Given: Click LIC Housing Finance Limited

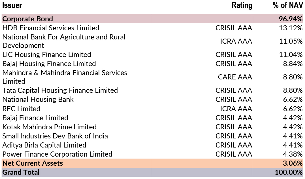Looking at the screenshot, I should (x=47, y=54).
